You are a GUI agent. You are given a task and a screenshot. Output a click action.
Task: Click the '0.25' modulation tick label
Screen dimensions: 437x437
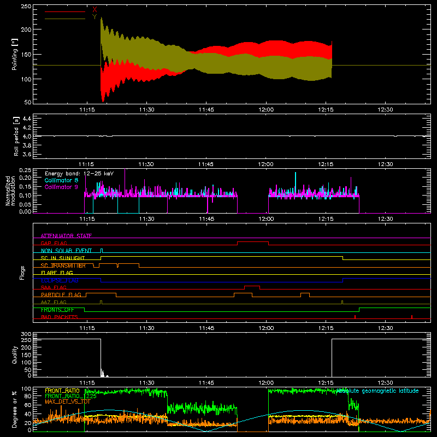pyautogui.click(x=25, y=170)
